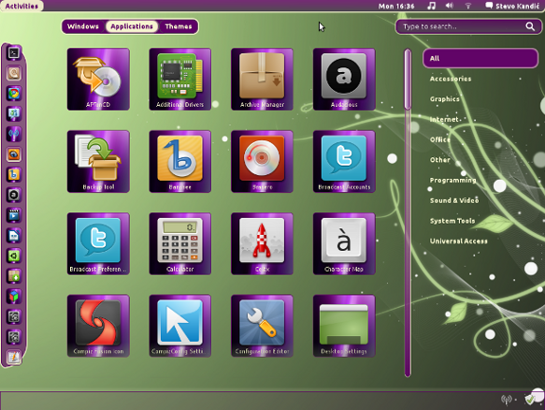Show System Tools applications

click(x=452, y=221)
